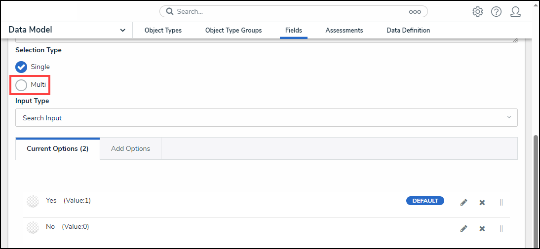Expand the Data Model dropdown
This screenshot has width=540, height=249.
(x=122, y=31)
